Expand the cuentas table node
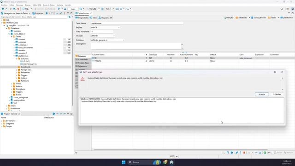This screenshot has height=166, width=295. click(x=14, y=39)
